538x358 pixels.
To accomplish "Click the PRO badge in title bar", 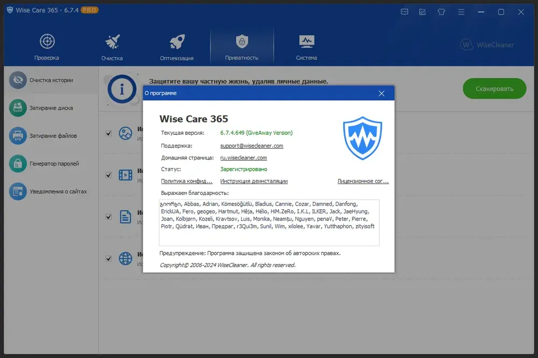I will click(x=89, y=10).
